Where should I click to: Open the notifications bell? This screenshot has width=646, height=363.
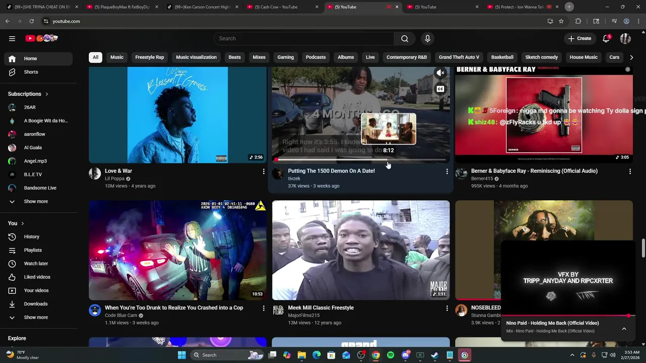coord(606,38)
